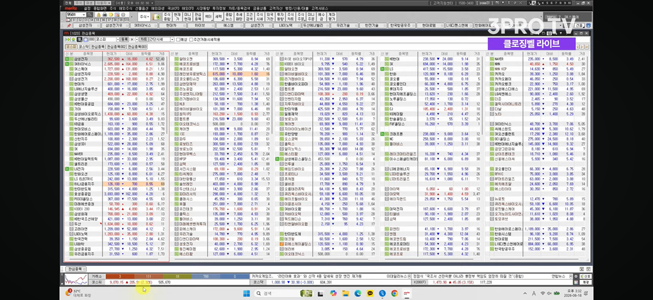Click the 계좌평가 toolbar button
This screenshot has width=653, height=300.
click(332, 17)
